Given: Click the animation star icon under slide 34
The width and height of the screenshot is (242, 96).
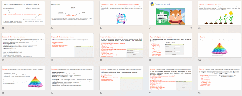Looking at the screenshot, I should [x=191, y=28].
